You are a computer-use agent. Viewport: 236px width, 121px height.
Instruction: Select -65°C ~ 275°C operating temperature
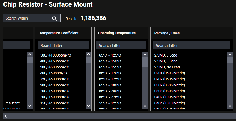(109, 97)
